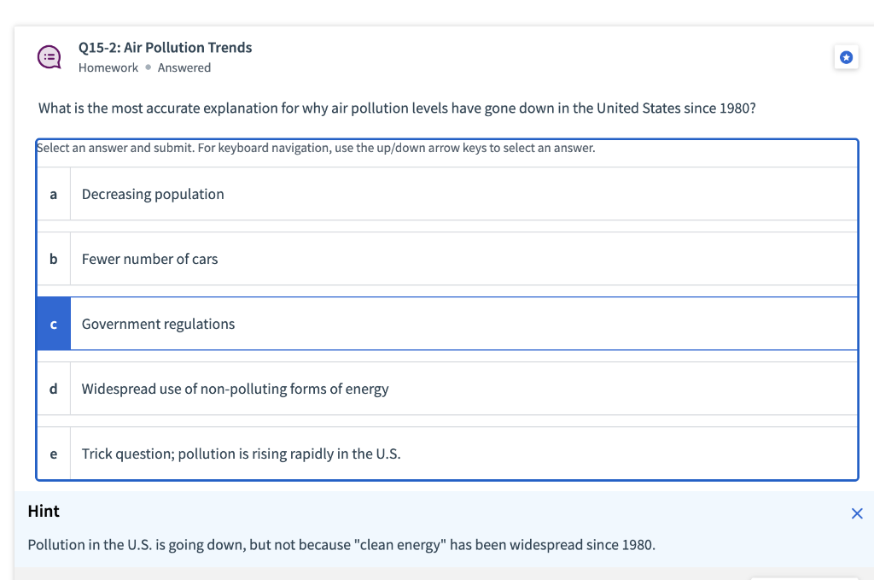
Task: Pick the "Government regulations" answer text
Action: tap(158, 324)
